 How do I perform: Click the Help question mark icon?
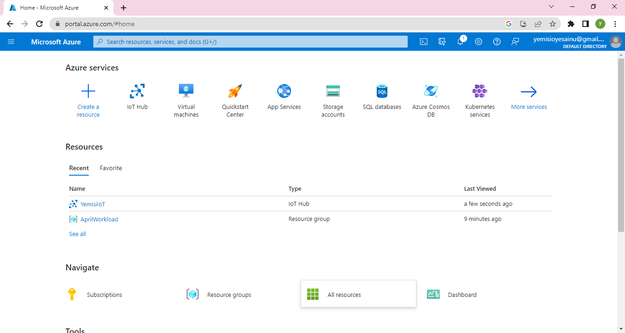(x=497, y=42)
